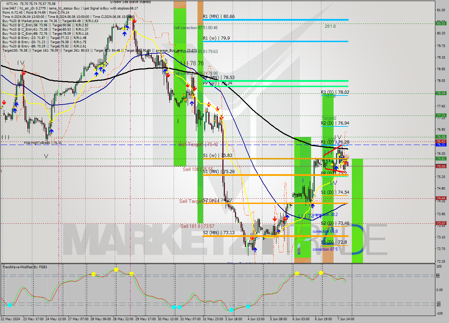
Task: Select the S1 (D) | 74.54 daily label
Action: click(335, 192)
